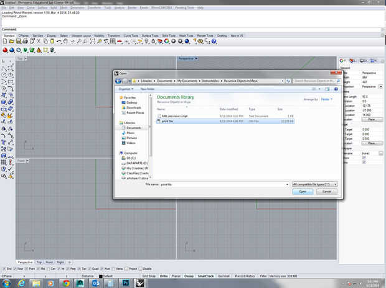Toggle the Near osnap checkbox

(14, 269)
